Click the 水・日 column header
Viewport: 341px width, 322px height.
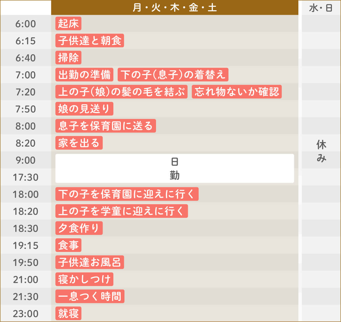coord(321,8)
